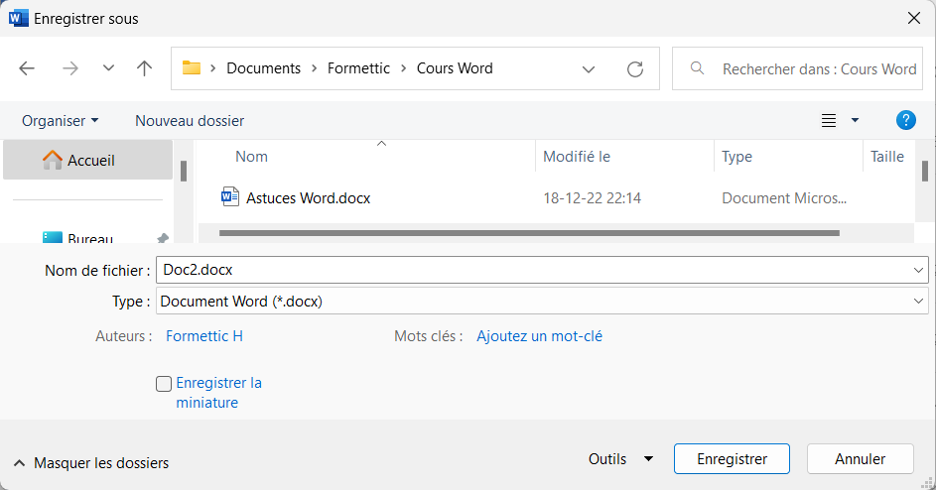Go back to the previous folder
The image size is (936, 490).
pyautogui.click(x=27, y=68)
